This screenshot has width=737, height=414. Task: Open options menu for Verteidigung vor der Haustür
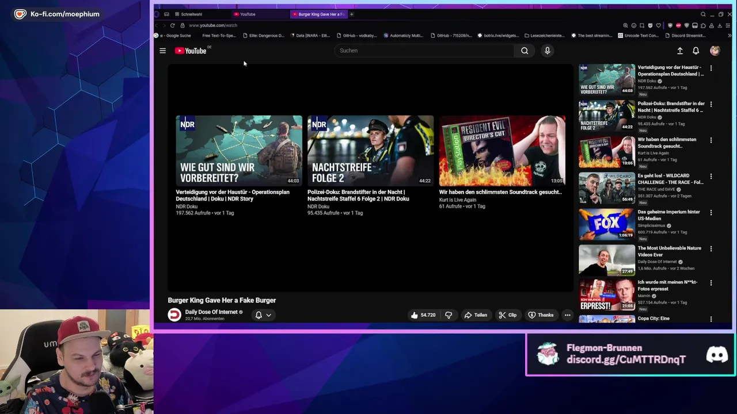coord(711,68)
